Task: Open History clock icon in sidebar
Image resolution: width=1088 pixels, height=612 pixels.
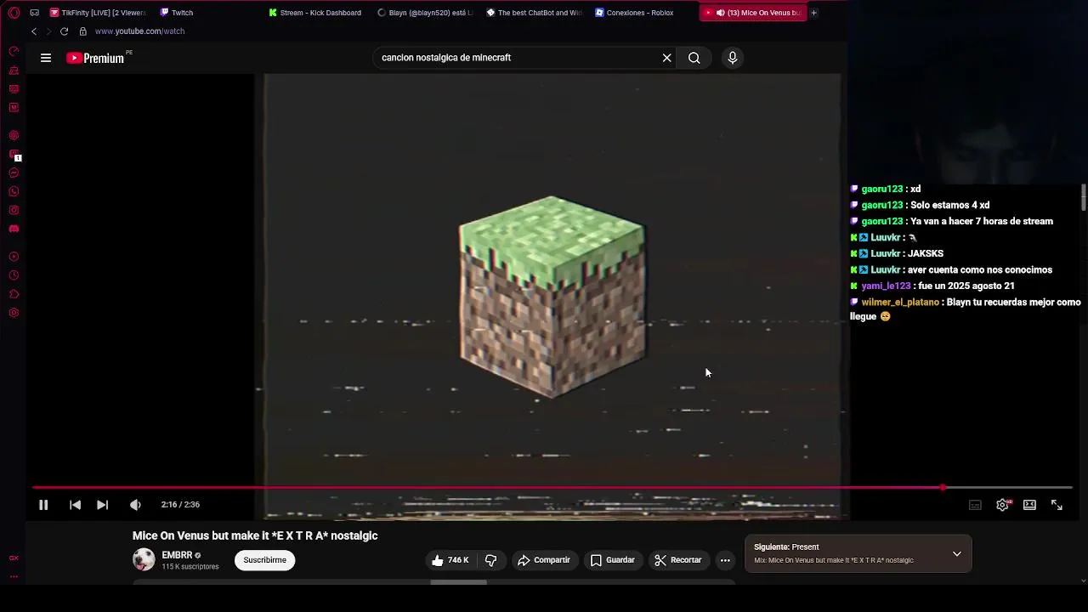Action: tap(14, 275)
